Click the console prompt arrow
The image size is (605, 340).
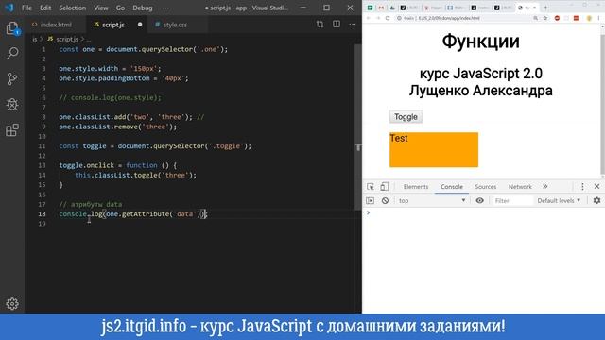point(368,212)
